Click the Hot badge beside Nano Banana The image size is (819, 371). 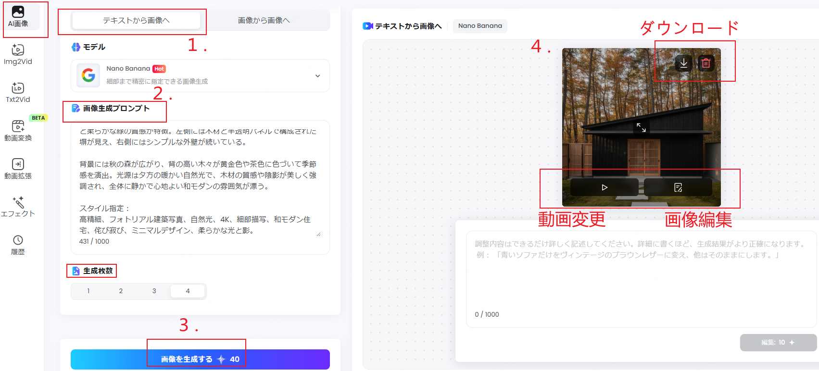[159, 69]
